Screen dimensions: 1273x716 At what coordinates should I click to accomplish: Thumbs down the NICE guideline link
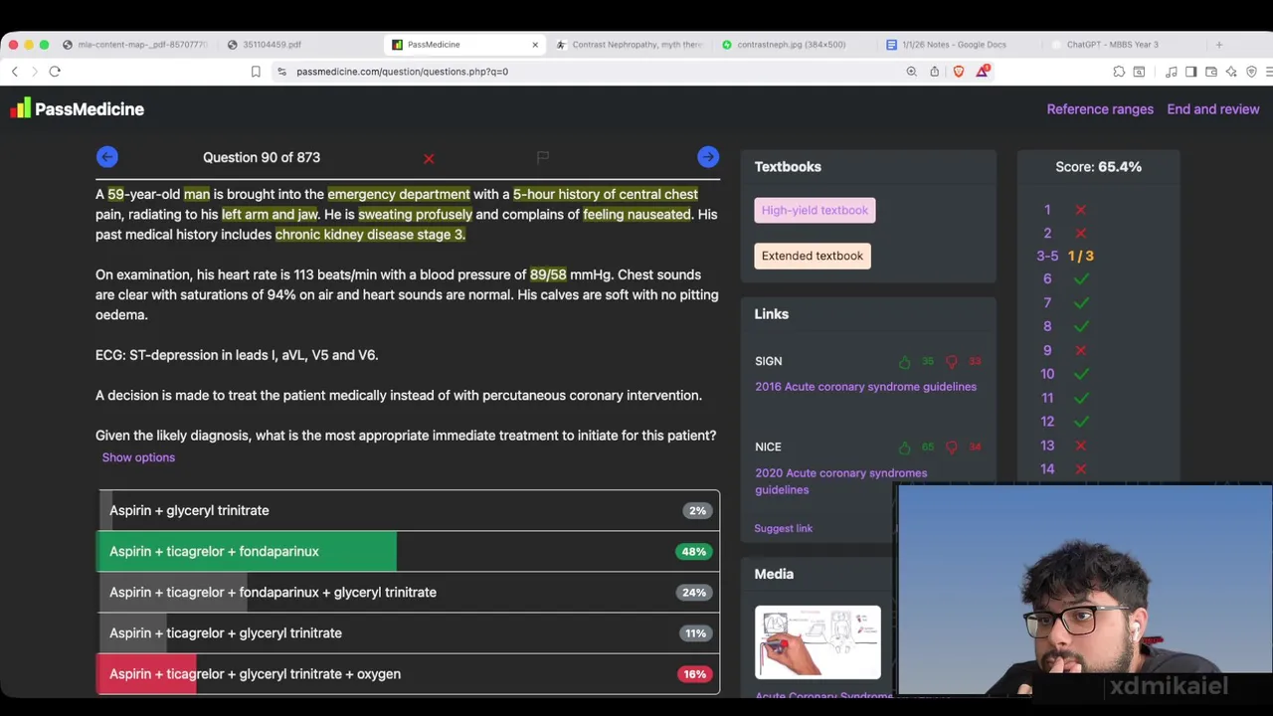(x=952, y=447)
